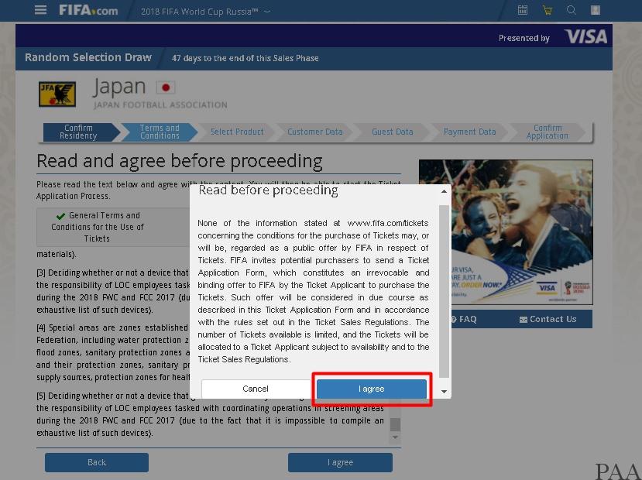Click the dialog vertical scrollbar thumb
Image resolution: width=642 pixels, height=480 pixels.
444,291
